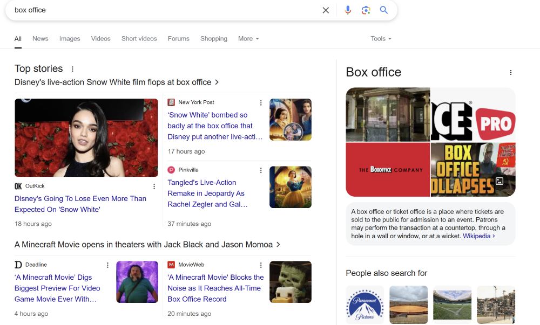Open options for the MovieWeb story
The width and height of the screenshot is (540, 325).
point(261,265)
